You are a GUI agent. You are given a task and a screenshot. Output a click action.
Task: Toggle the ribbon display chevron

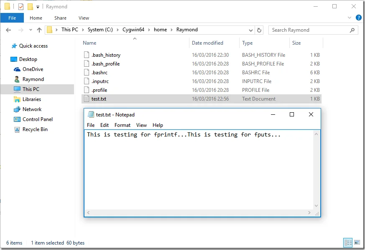[x=350, y=18]
